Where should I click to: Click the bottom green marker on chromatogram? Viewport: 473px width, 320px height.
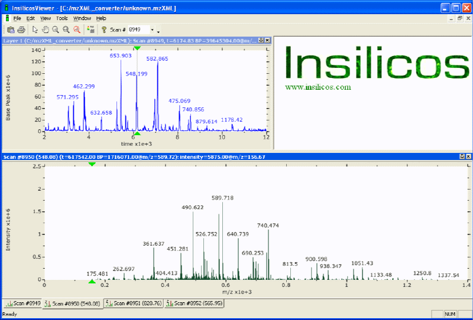[x=137, y=133]
